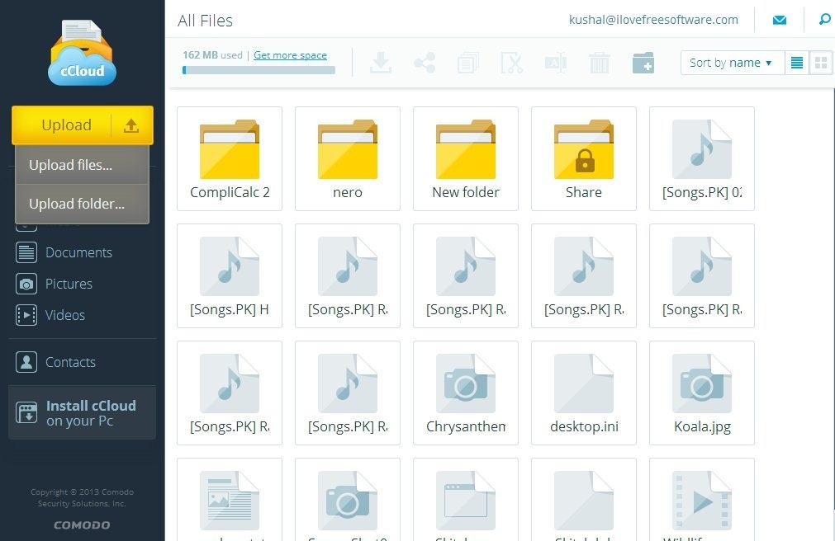The width and height of the screenshot is (835, 541).
Task: Select the nero folder
Action: (x=348, y=158)
